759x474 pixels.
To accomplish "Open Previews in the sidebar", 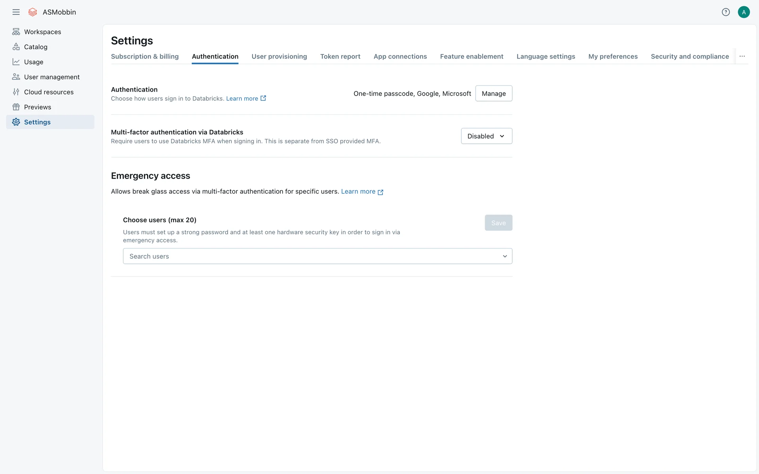I will (38, 107).
